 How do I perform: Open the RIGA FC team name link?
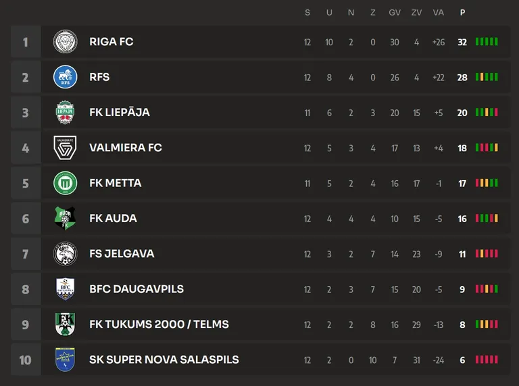(x=112, y=42)
